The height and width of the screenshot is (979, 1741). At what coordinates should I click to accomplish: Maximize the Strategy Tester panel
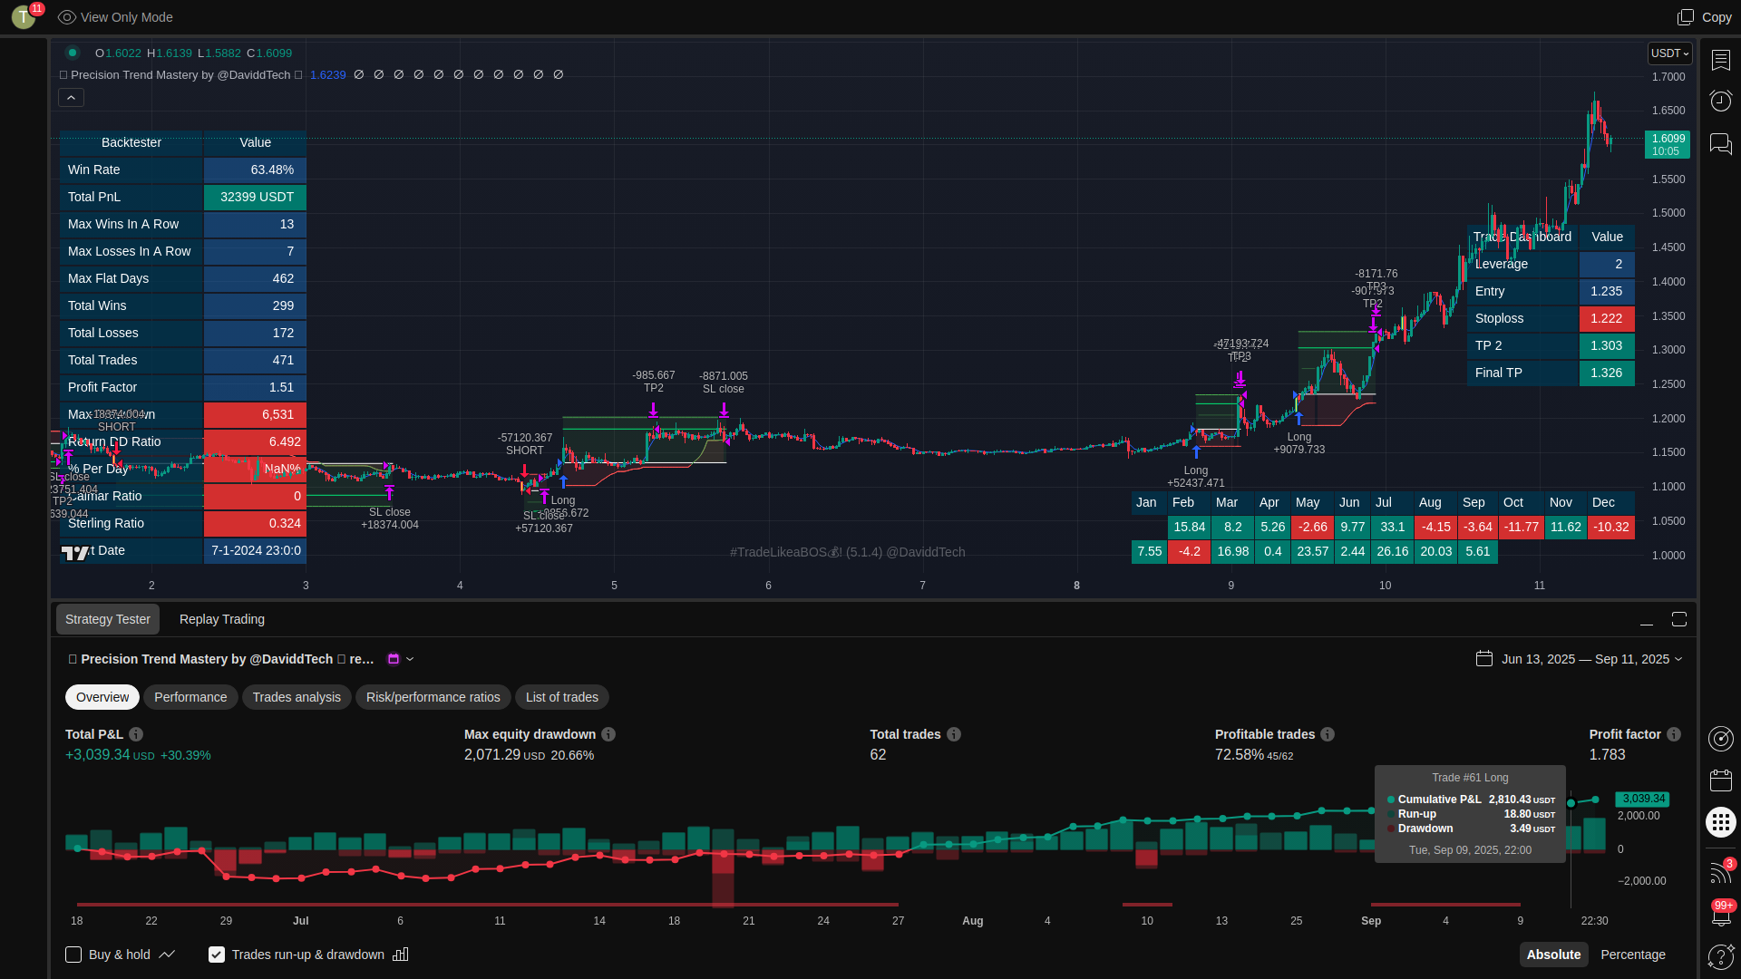click(1679, 619)
